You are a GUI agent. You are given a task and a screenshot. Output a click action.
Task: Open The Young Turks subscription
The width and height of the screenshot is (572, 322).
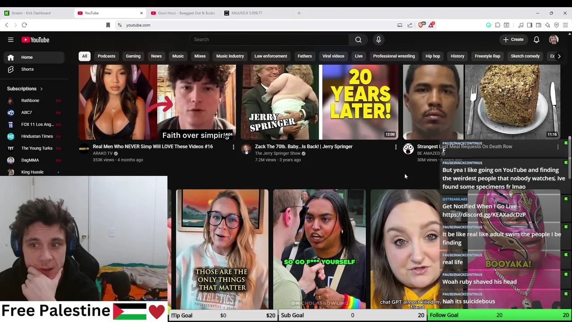tap(34, 148)
